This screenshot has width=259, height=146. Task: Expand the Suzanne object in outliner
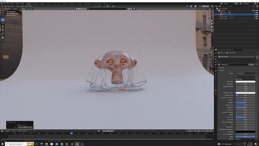219,18
